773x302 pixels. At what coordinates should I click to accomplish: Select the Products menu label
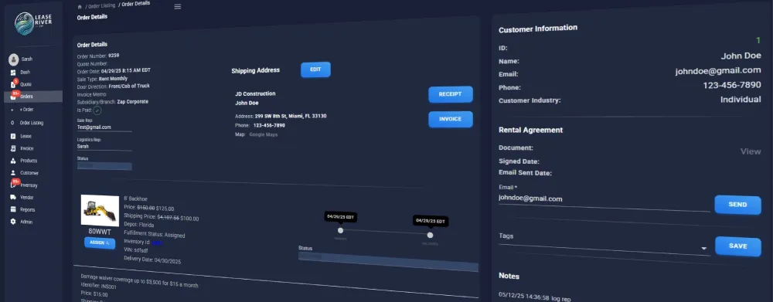tap(29, 161)
